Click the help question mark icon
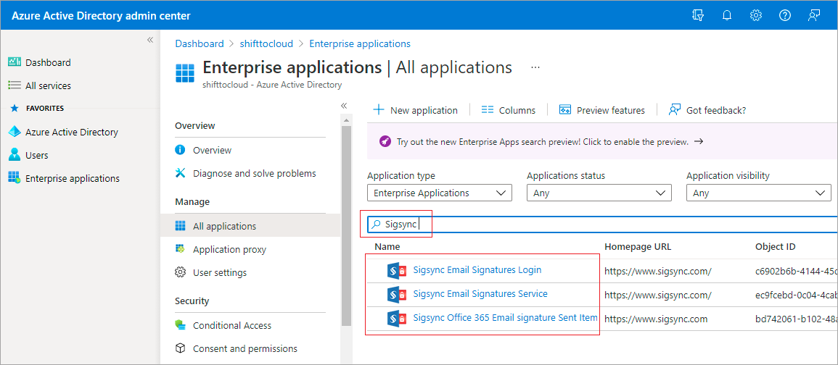This screenshot has width=838, height=365. pyautogui.click(x=784, y=15)
